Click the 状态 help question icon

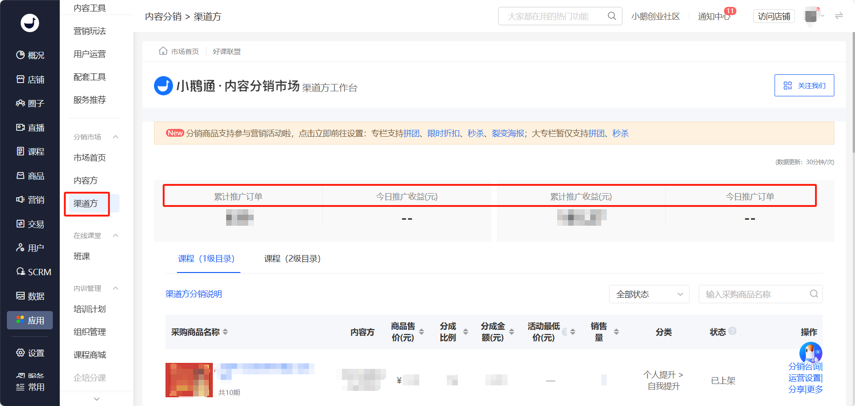(732, 331)
